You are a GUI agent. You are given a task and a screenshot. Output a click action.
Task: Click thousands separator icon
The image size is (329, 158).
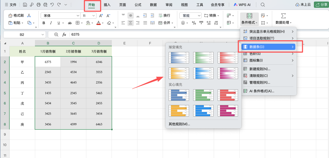(201, 23)
